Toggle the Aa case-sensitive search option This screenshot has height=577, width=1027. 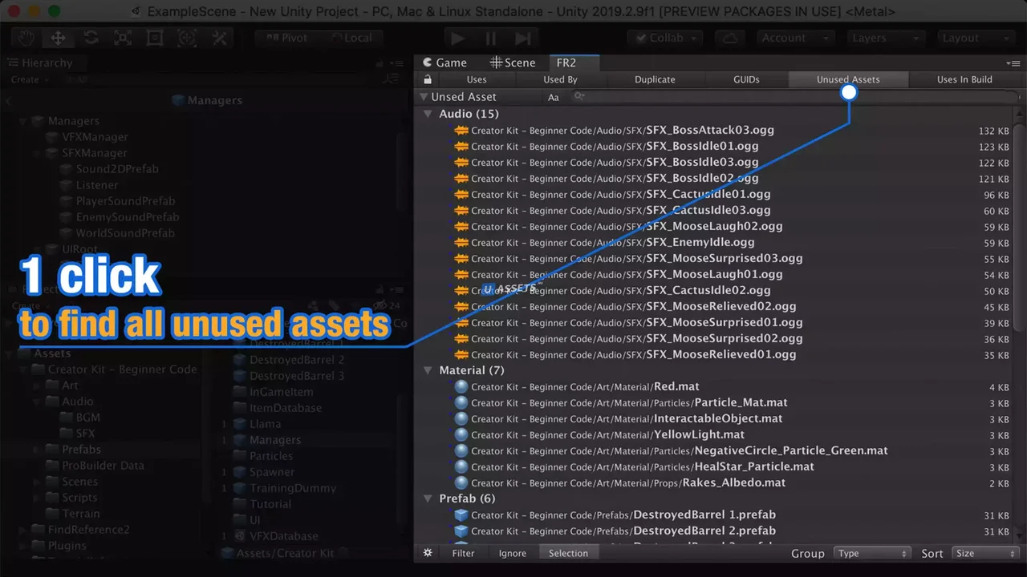tap(554, 97)
